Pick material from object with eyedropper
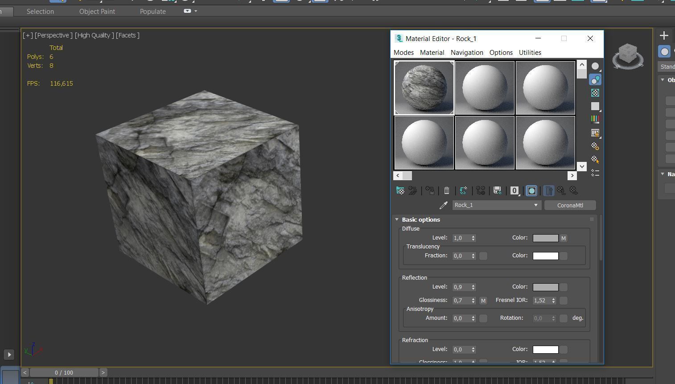Screen dimensions: 675x384 pos(443,205)
